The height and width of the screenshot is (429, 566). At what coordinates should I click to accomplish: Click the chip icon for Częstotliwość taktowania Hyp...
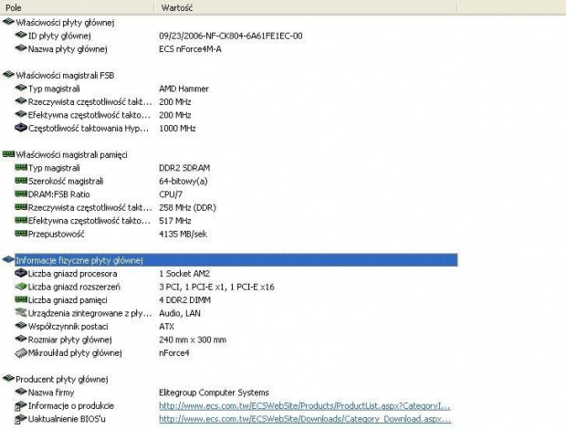point(21,129)
